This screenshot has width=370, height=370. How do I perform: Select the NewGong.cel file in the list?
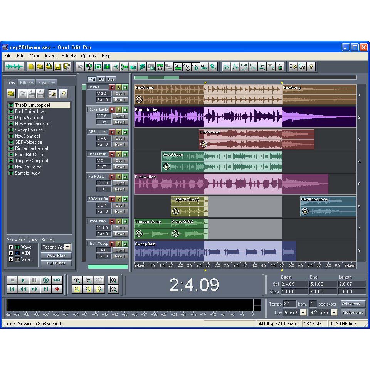click(x=27, y=136)
